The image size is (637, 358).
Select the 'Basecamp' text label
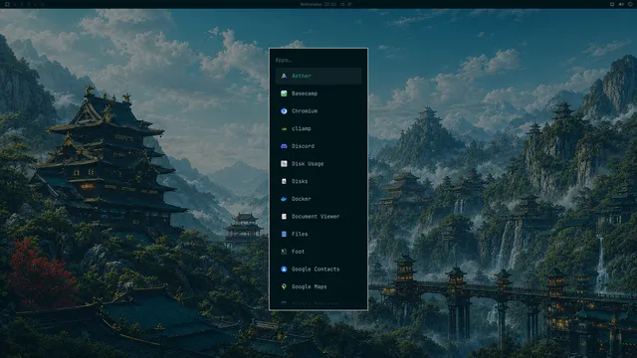coord(305,93)
